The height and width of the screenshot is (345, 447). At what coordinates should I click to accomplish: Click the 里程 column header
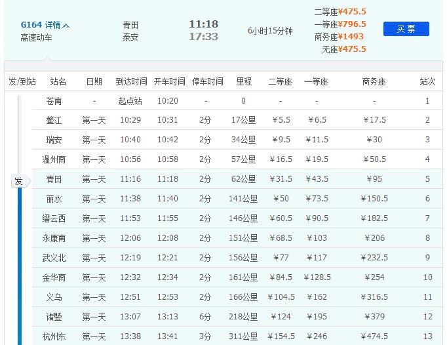click(x=243, y=81)
